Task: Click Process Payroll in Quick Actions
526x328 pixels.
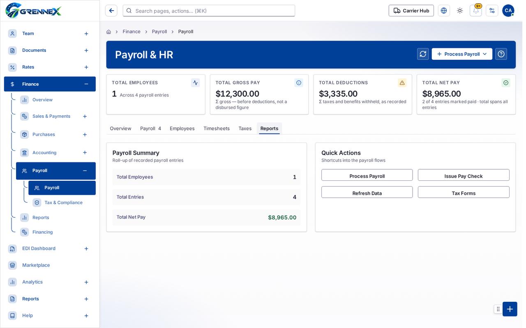Action: [367, 175]
